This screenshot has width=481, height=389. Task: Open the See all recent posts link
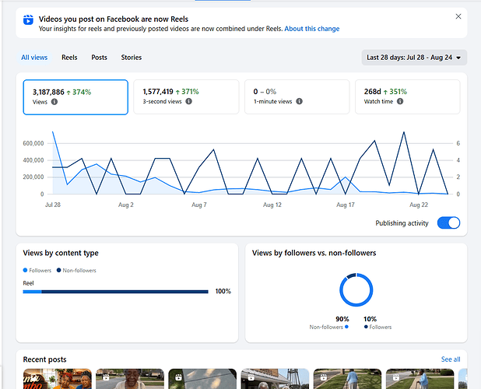pos(451,359)
